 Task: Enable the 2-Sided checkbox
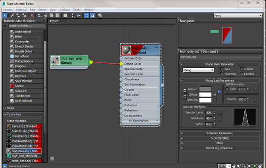pyautogui.click(x=241, y=69)
